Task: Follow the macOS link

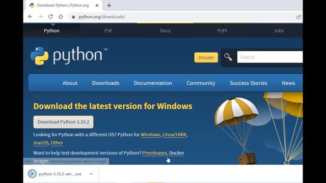Action: [41, 143]
